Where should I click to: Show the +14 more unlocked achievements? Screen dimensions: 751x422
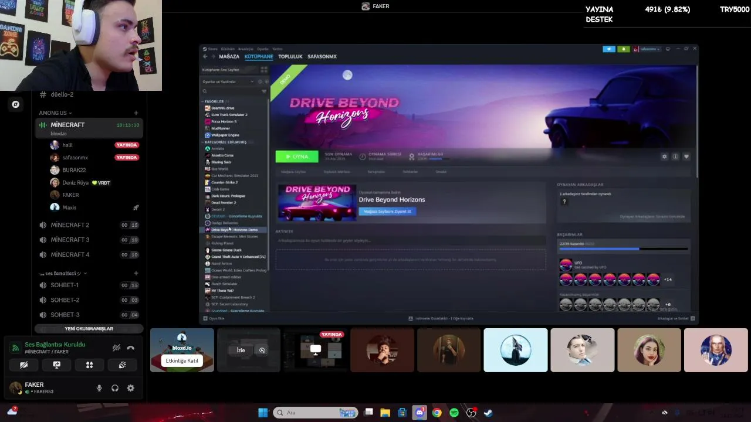pyautogui.click(x=668, y=280)
